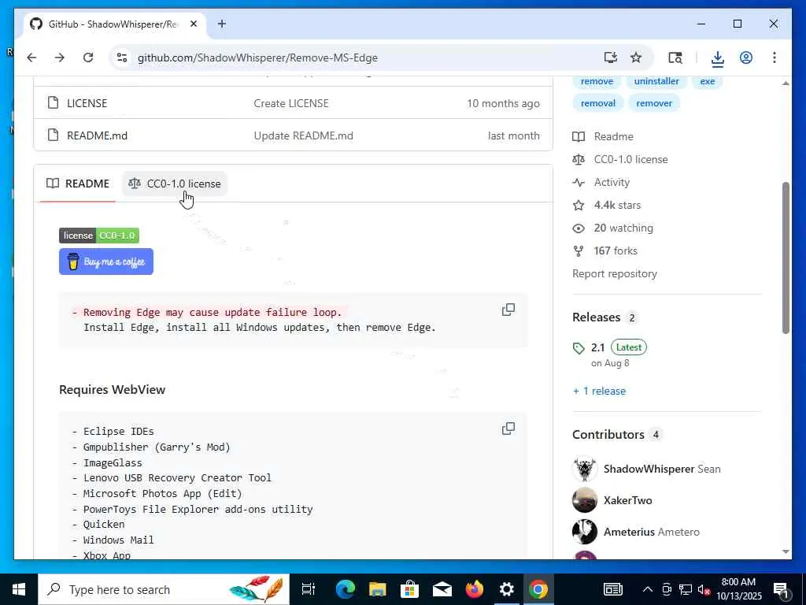This screenshot has height=605, width=806.
Task: Open the notification center icon
Action: pos(781,590)
